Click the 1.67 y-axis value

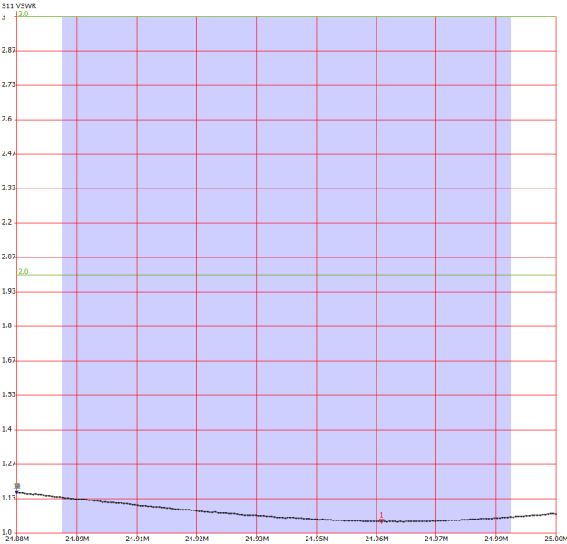point(9,360)
